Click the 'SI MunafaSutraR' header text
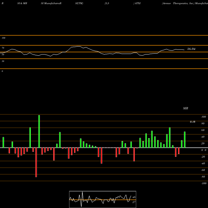The height and width of the screenshot is (208, 208). tap(51, 3)
